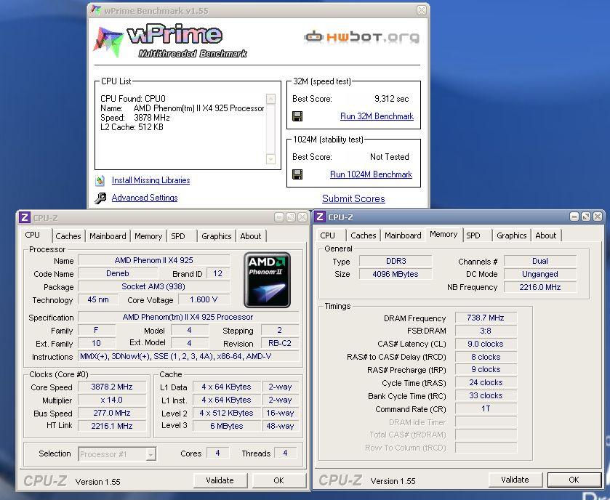The width and height of the screenshot is (610, 500).
Task: Click OK in the left CPU-Z window
Action: pos(279,480)
